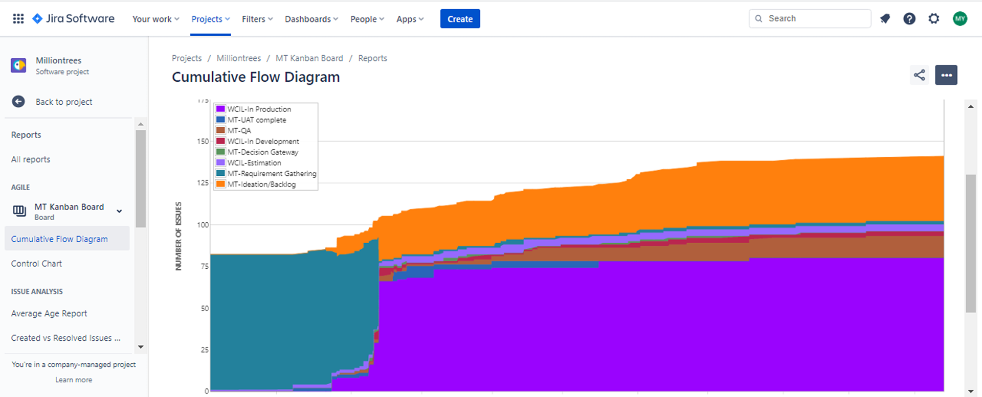Click the Milliontrees breadcrumb link
Image resolution: width=982 pixels, height=397 pixels.
[x=239, y=58]
